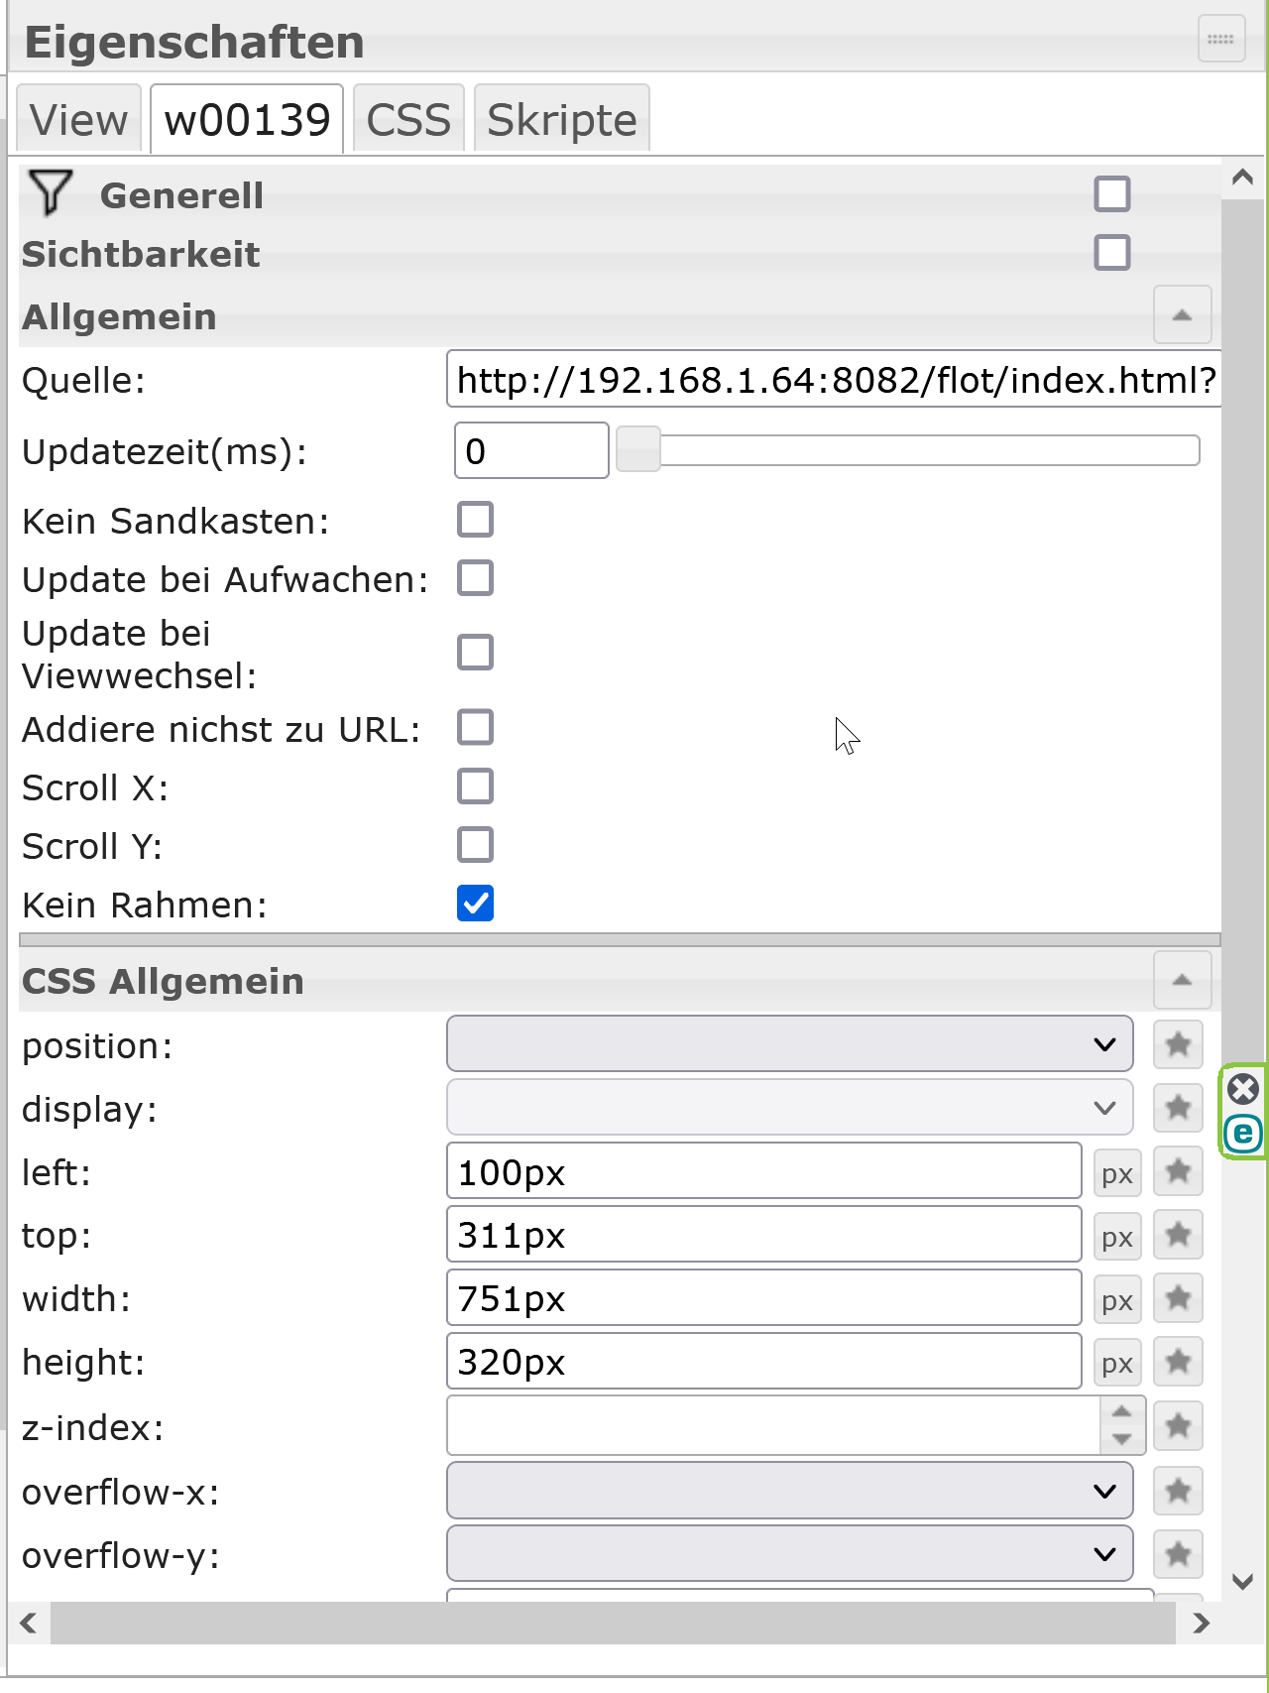
Task: Click the px unit button for top
Action: (1117, 1238)
